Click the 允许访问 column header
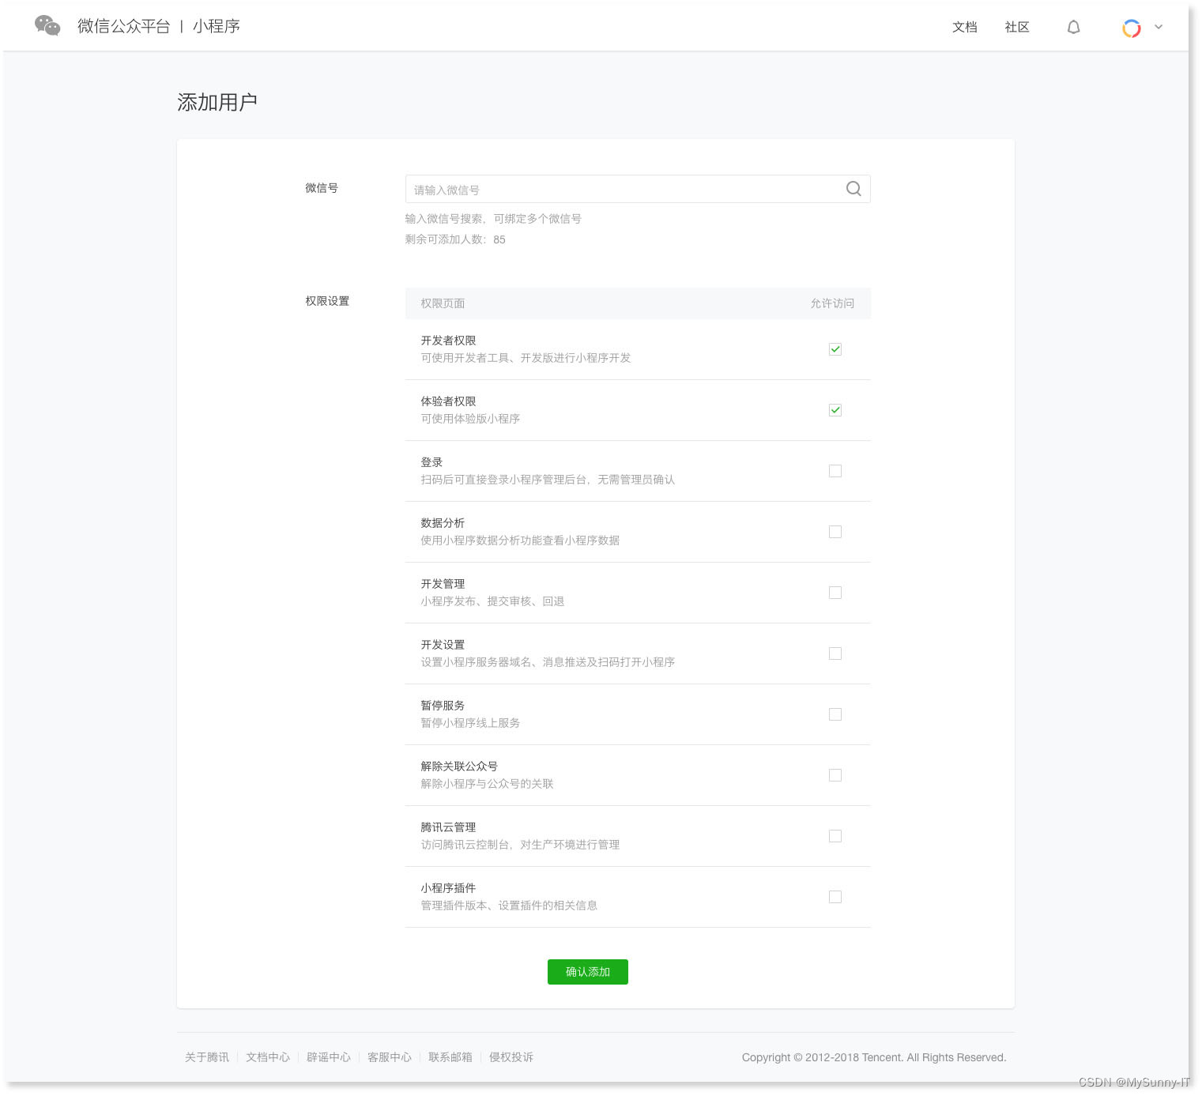The width and height of the screenshot is (1202, 1096). 832,303
